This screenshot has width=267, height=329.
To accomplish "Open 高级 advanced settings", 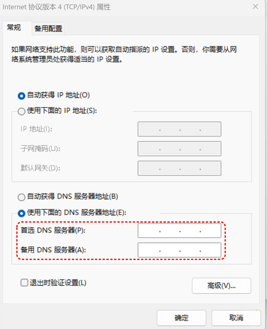I will tap(221, 285).
